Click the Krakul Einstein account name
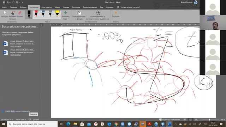226x127 pixels. pos(186,2)
